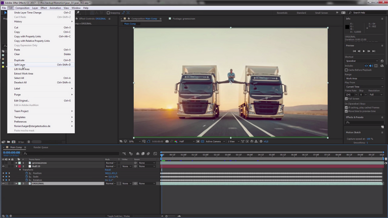The image size is (388, 218).
Task: Open the composition flowchart icon
Action: (256, 141)
